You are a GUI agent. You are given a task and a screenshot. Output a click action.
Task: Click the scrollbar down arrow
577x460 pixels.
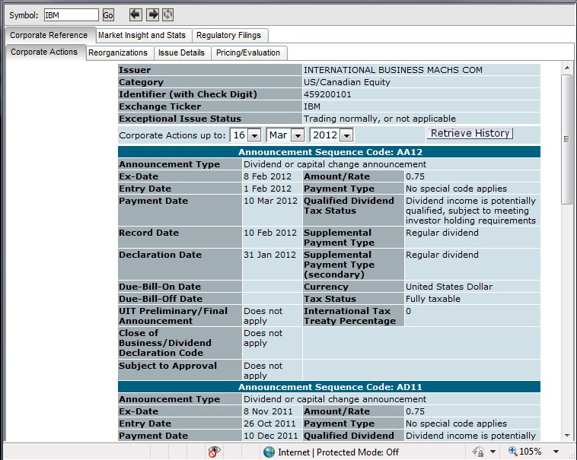click(x=566, y=436)
